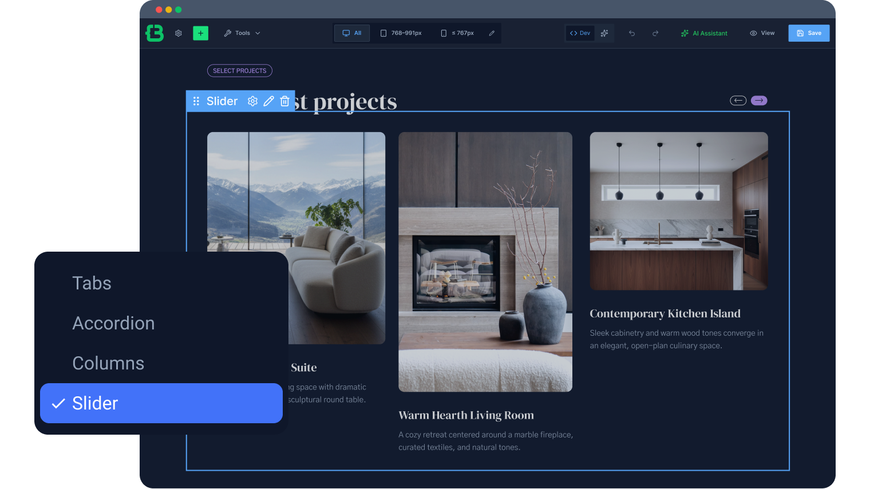Screen dimensions: 870x489
Task: Click the undo arrow icon
Action: click(x=632, y=33)
